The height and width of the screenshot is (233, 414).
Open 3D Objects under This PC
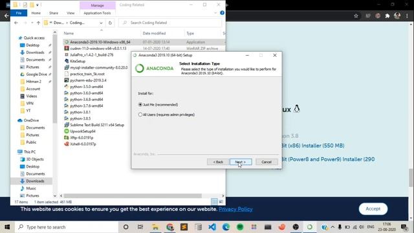pos(34,159)
